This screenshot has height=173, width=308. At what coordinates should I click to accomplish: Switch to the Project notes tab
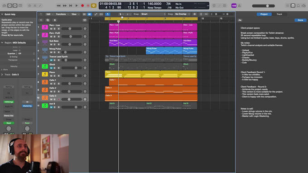pos(264,14)
